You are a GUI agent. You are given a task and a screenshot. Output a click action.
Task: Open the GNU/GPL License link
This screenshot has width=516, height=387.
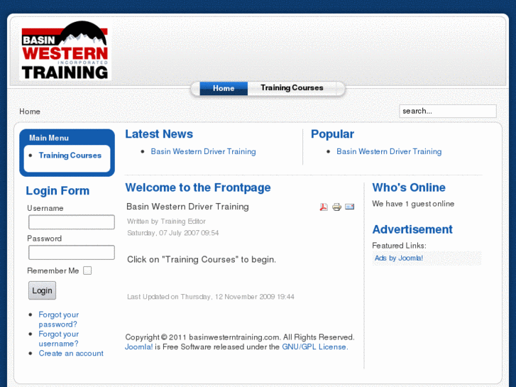314,347
